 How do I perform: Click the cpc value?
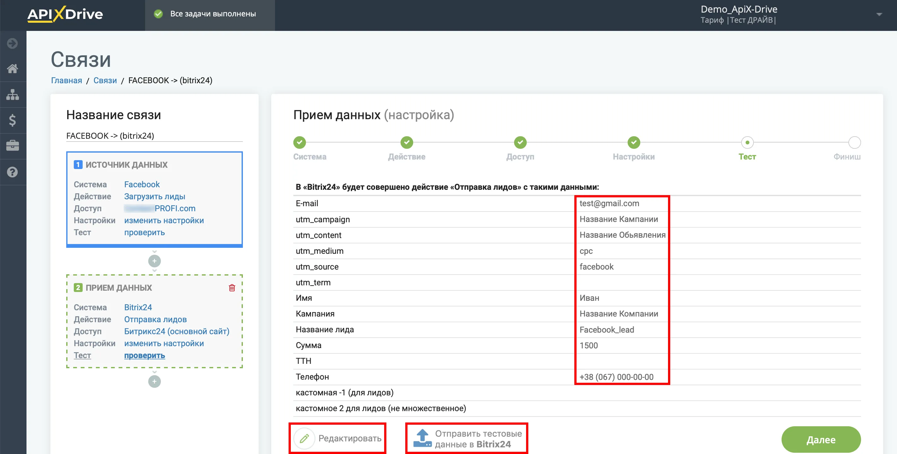pos(586,251)
